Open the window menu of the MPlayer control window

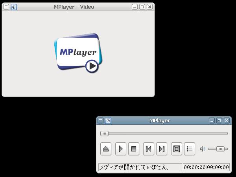click(x=100, y=121)
